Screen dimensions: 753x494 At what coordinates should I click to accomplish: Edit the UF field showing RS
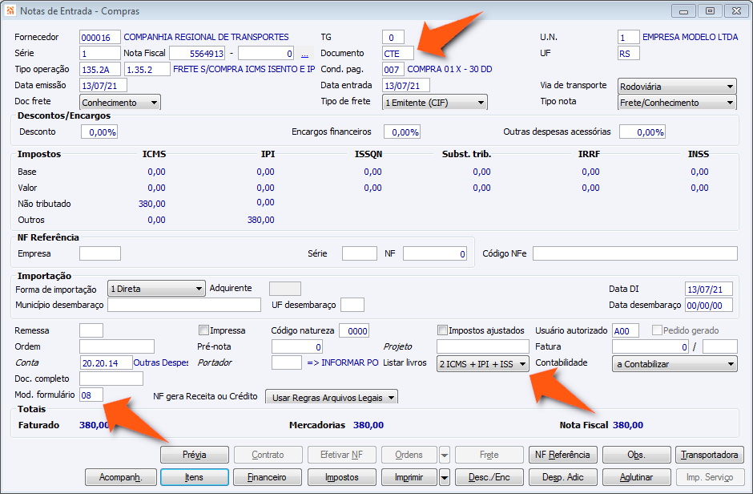coord(629,54)
